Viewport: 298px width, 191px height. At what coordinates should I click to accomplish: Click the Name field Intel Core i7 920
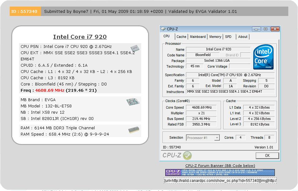218,49
